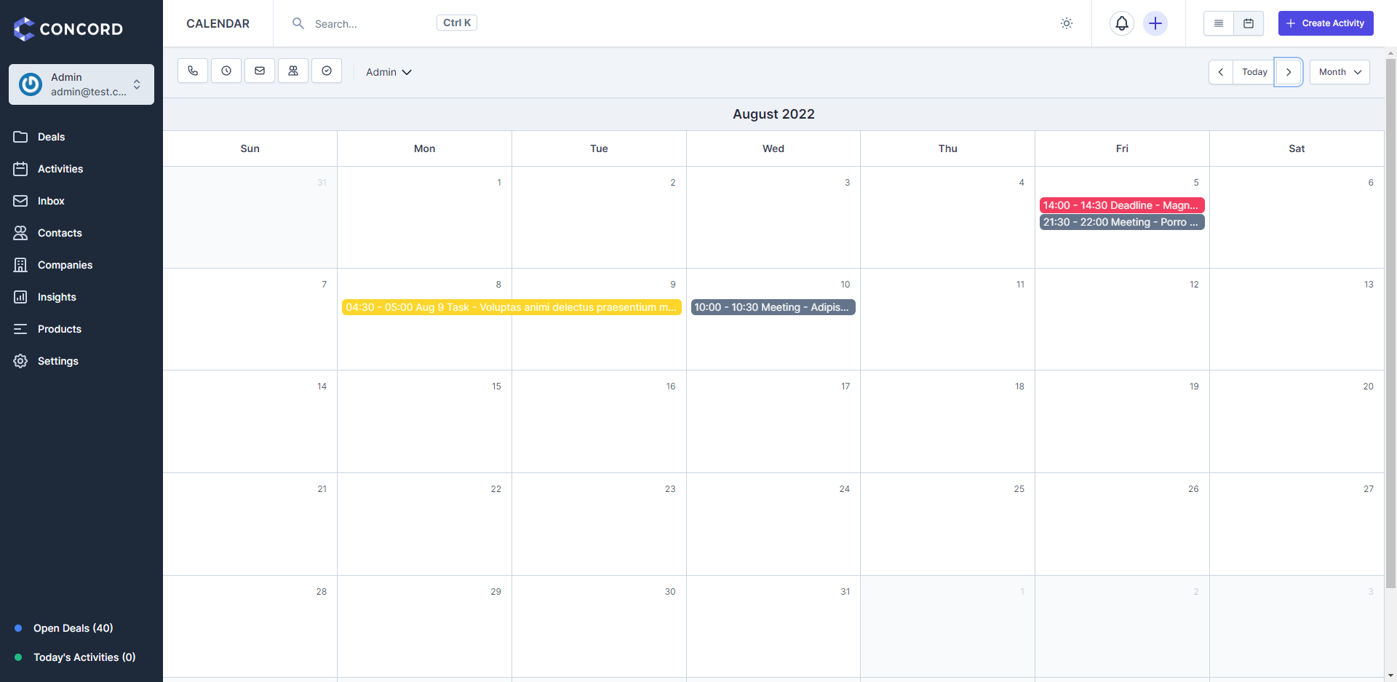
Task: Filter calendar by call activities
Action: (x=193, y=71)
